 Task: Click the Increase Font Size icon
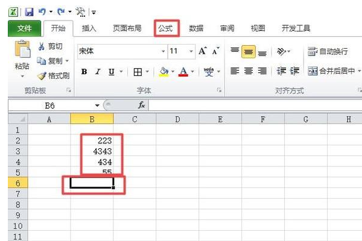[x=203, y=51]
